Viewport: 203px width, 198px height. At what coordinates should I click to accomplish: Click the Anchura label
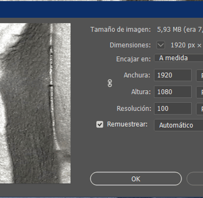click(x=137, y=75)
